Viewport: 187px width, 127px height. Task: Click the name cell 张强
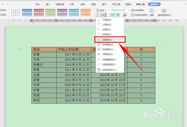click(x=44, y=95)
